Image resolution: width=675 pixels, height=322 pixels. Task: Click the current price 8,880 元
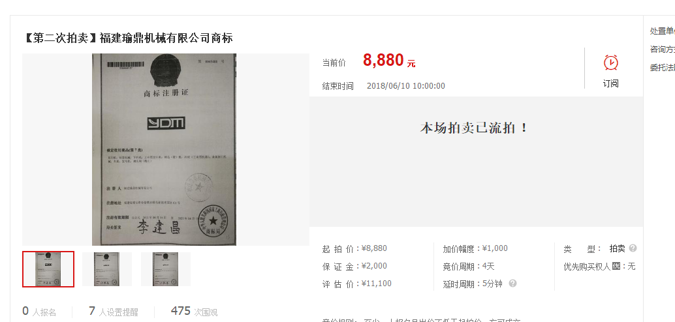click(x=389, y=61)
